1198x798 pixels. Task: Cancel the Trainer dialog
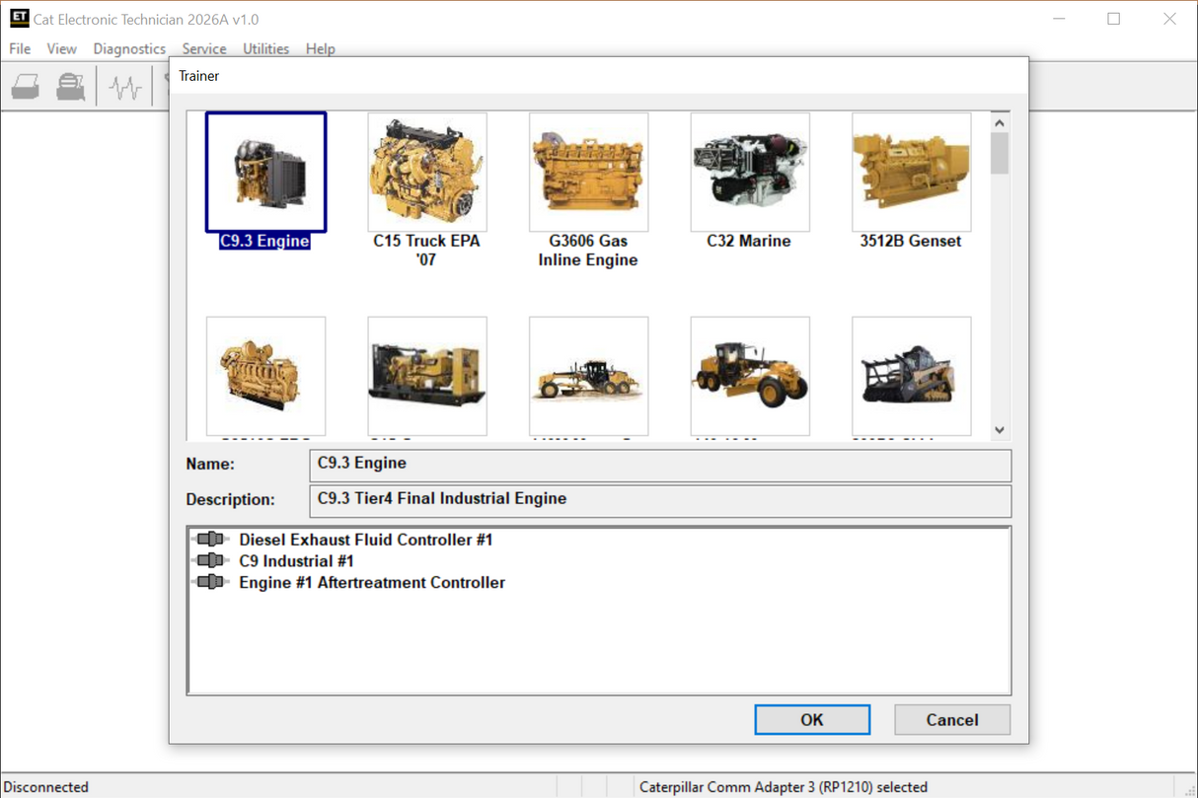tap(951, 719)
